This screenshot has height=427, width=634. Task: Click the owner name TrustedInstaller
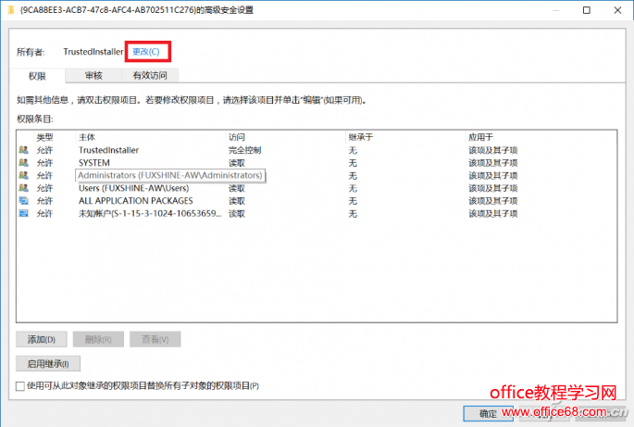tap(93, 52)
